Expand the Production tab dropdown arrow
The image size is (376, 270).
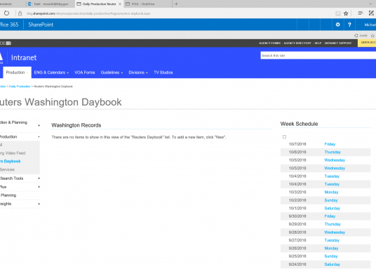(27, 73)
